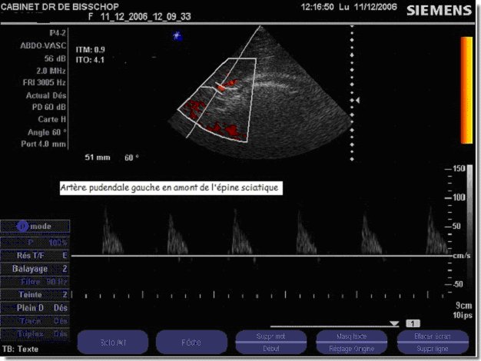Click the TB: Texte status label
This screenshot has height=361, width=481.
click(x=21, y=349)
